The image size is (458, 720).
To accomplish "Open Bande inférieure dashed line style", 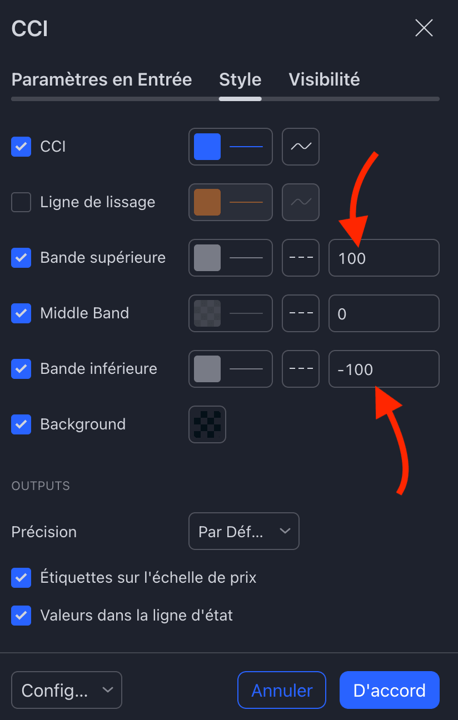I will [x=301, y=369].
